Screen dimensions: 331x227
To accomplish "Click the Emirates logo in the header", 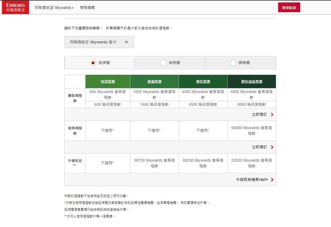I will 16,7.
